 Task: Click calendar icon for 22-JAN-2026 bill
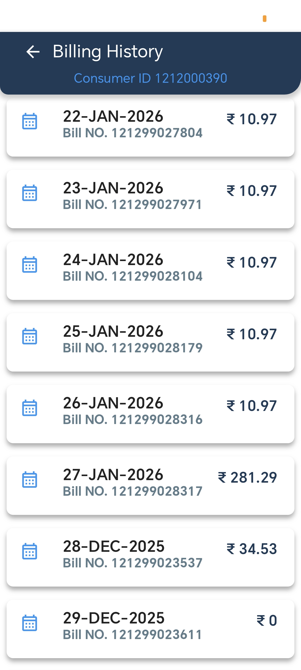tap(30, 121)
